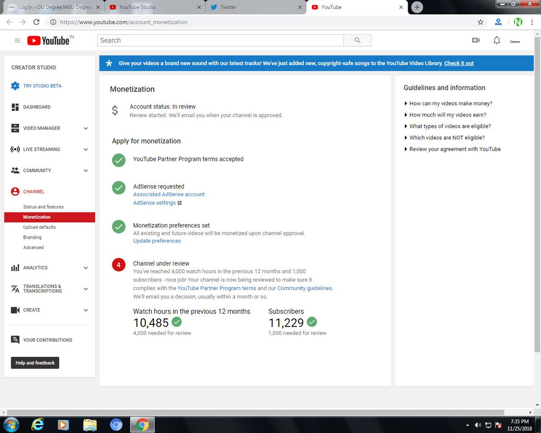Screen dimensions: 541x433
Task: Click the browser address bar URL
Action: click(x=124, y=22)
